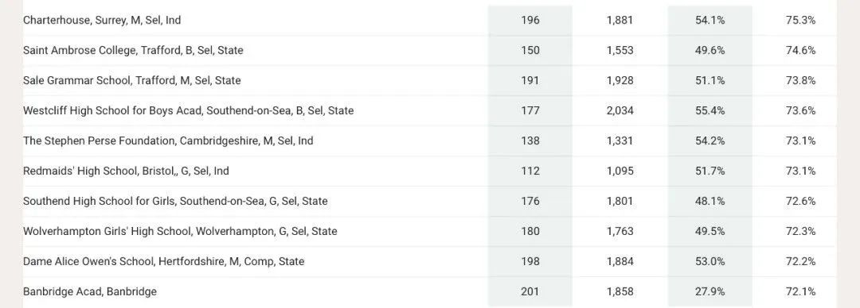This screenshot has height=308, width=860.
Task: Click the 74.6% value for Saint Ambrose
Action: tap(800, 50)
